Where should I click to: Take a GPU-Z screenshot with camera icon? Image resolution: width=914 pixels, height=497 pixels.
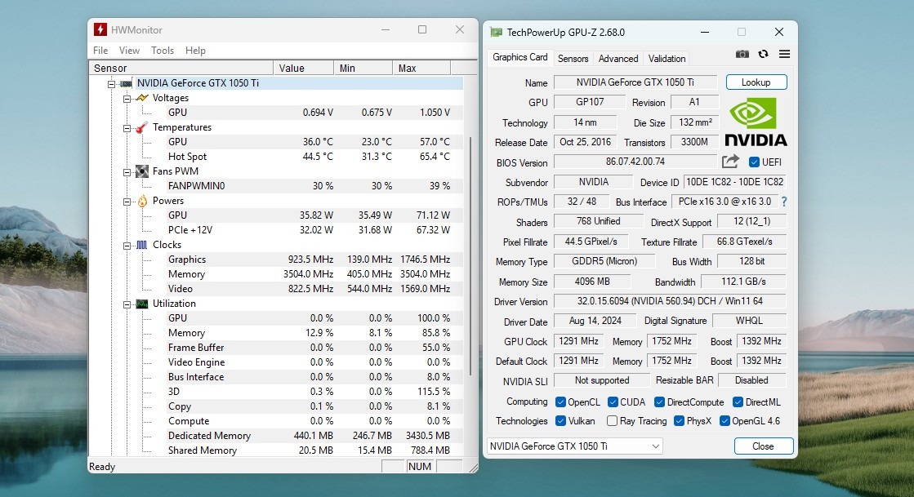(x=742, y=54)
